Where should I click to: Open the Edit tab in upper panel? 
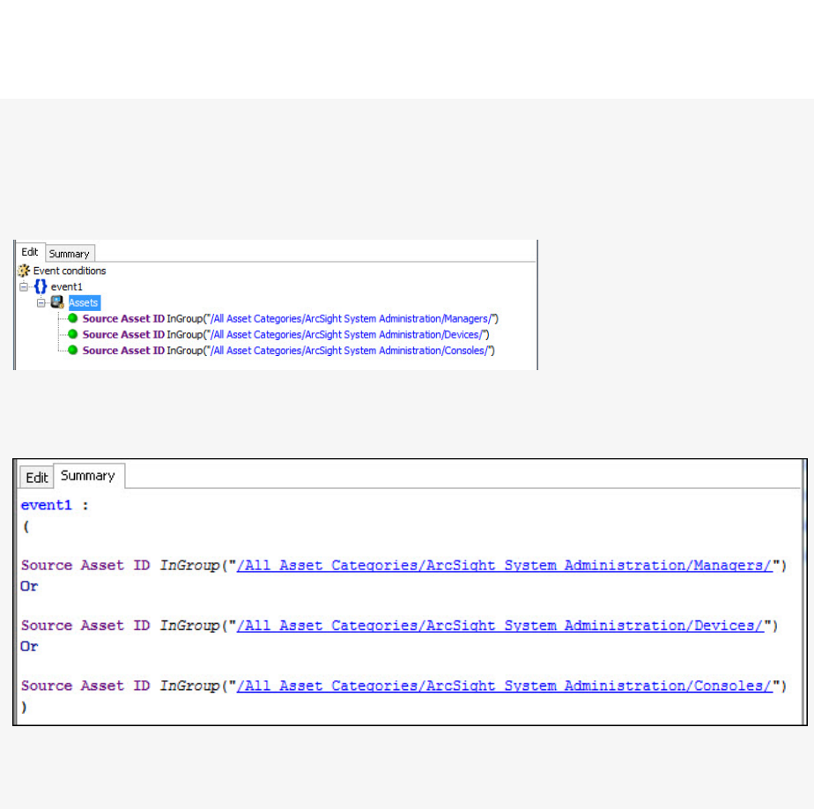30,252
